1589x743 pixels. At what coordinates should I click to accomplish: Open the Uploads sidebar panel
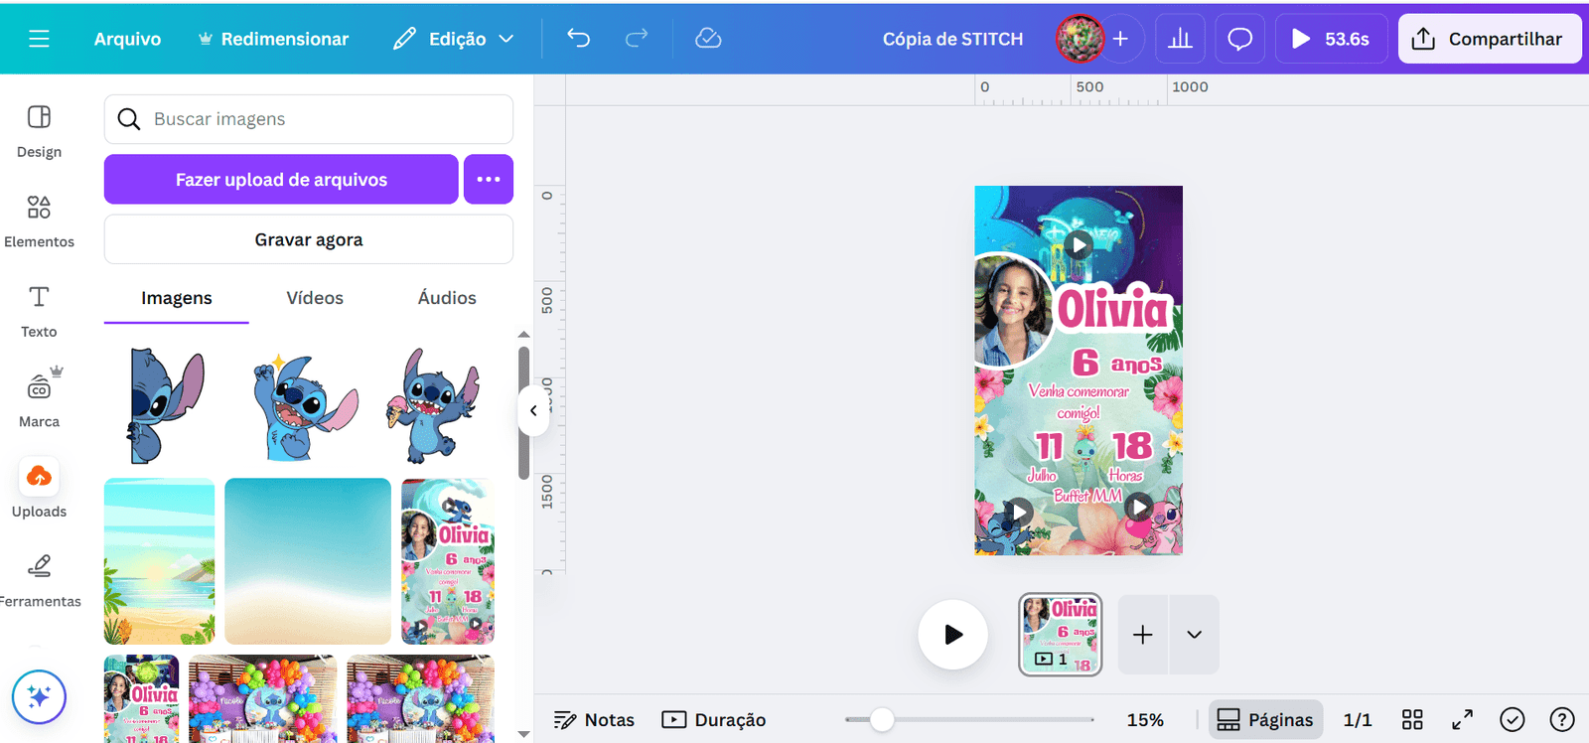click(39, 489)
